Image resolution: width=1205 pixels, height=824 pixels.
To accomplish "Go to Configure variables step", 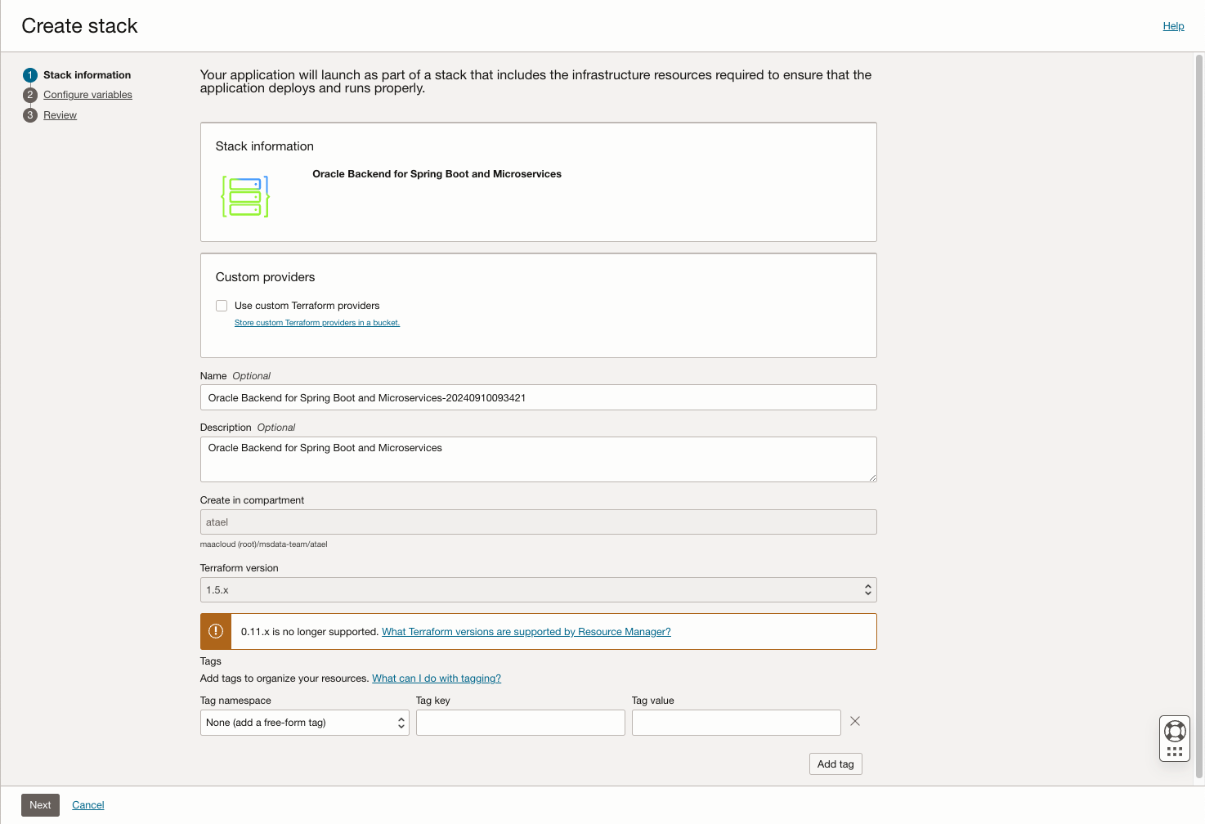I will point(87,95).
